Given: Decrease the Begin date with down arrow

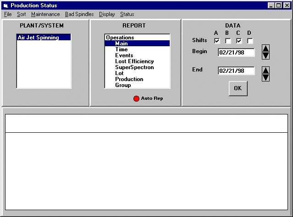Looking at the screenshot, I should pos(265,55).
